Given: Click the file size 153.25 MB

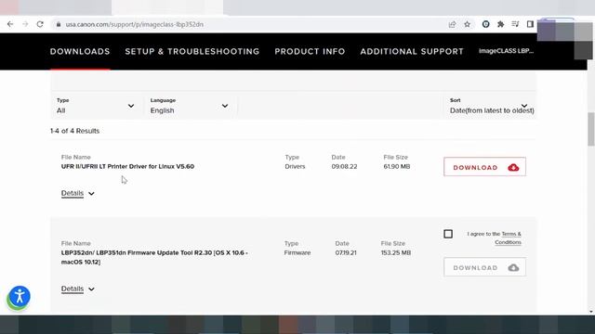Looking at the screenshot, I should pyautogui.click(x=396, y=252).
